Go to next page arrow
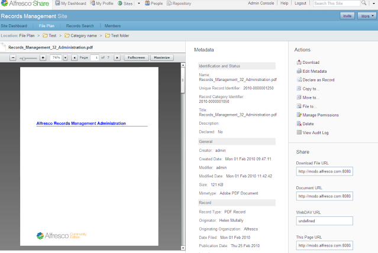The height and width of the screenshot is (253, 378). coord(117,57)
